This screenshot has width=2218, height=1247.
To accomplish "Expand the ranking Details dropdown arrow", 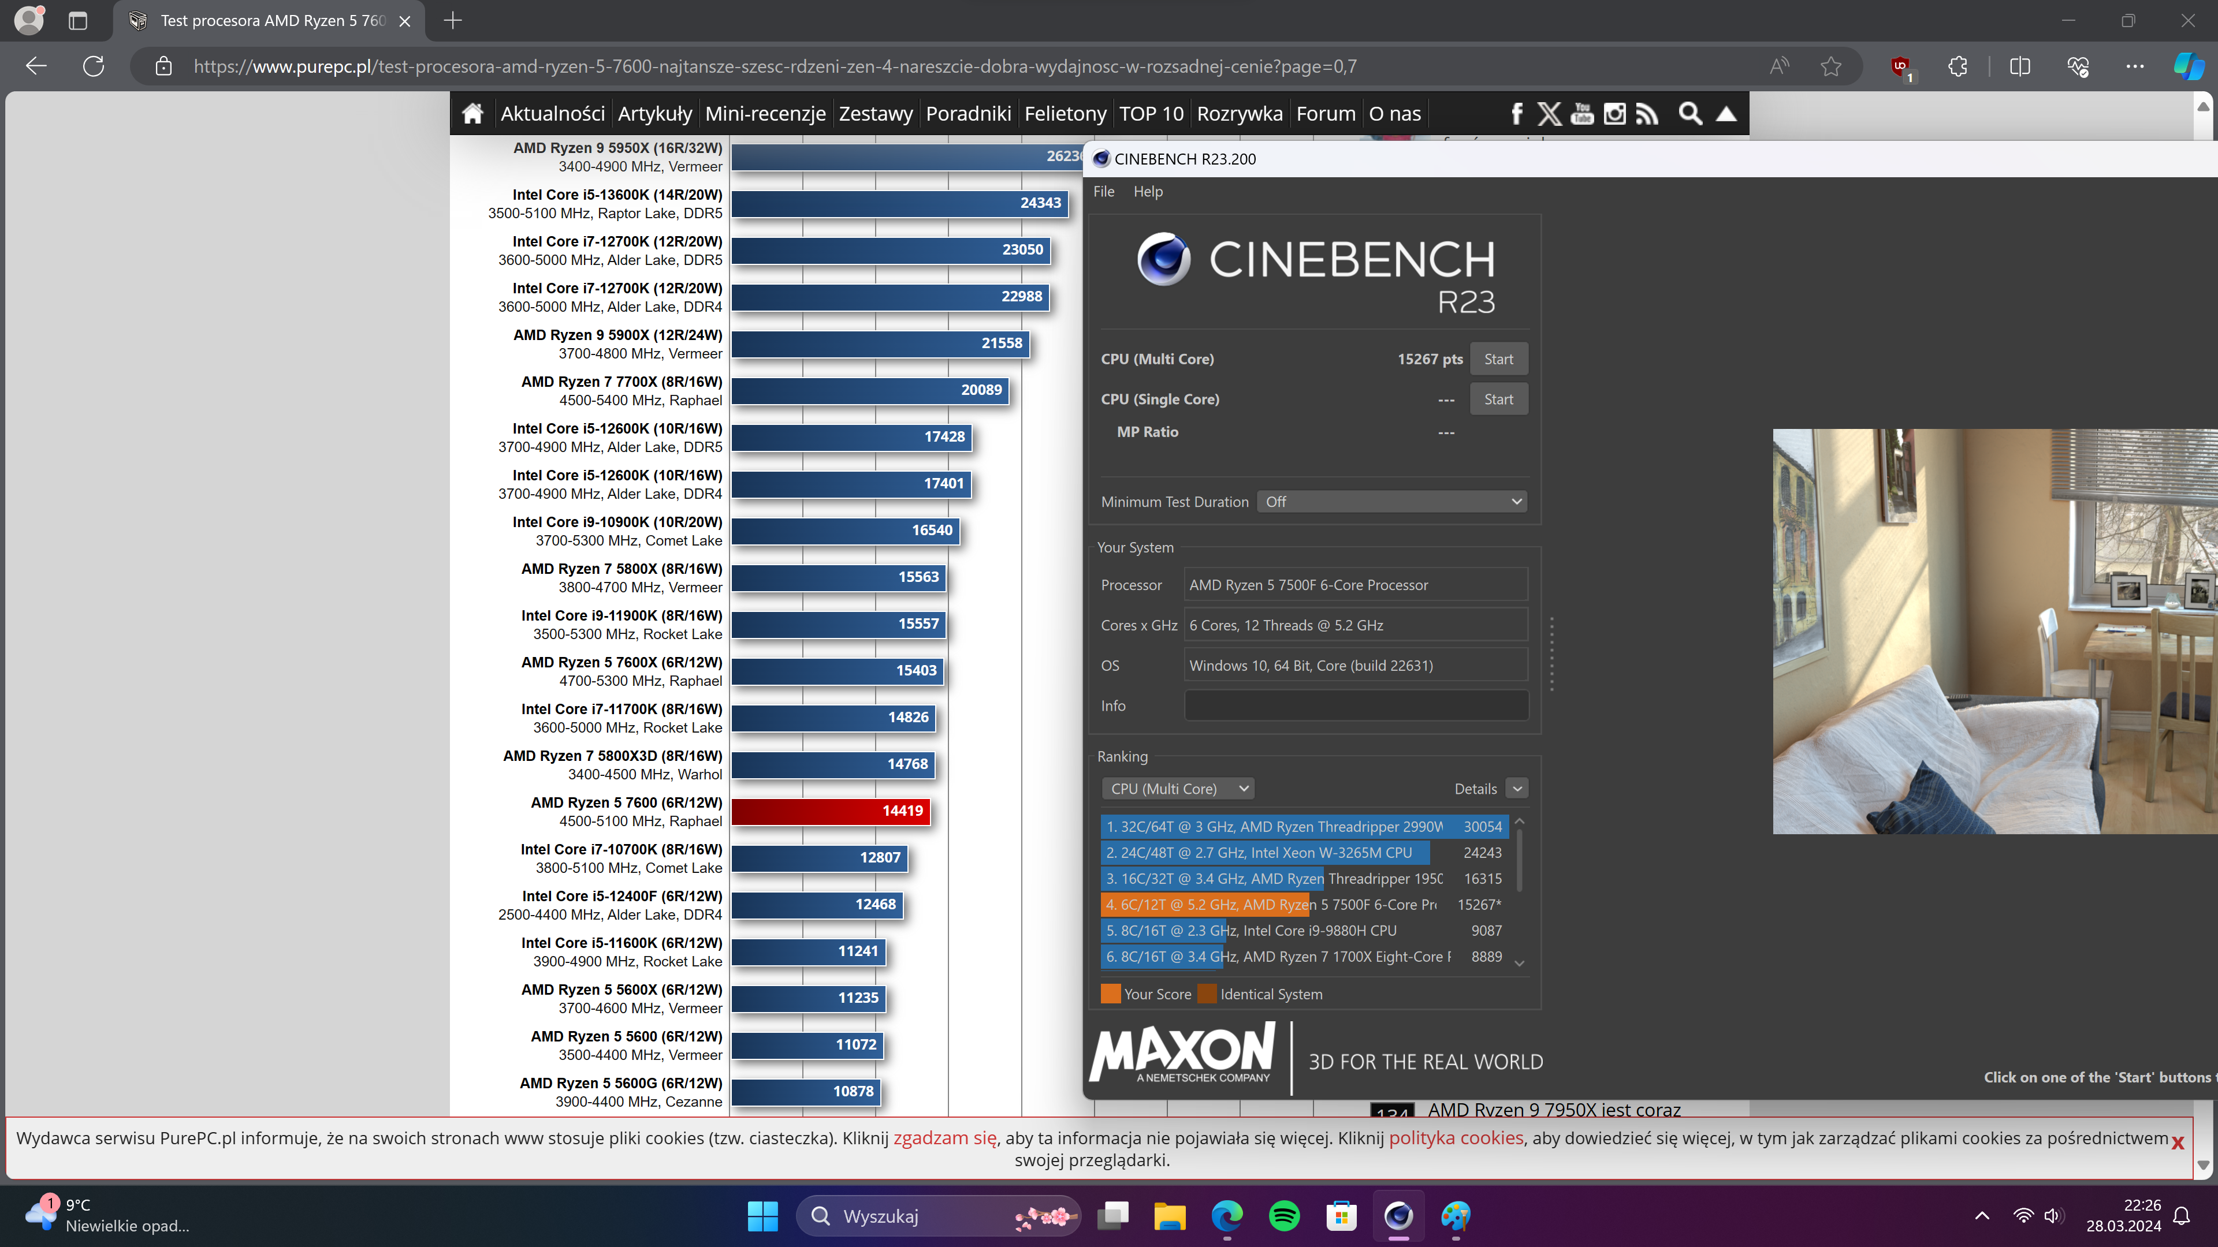I will tap(1517, 788).
